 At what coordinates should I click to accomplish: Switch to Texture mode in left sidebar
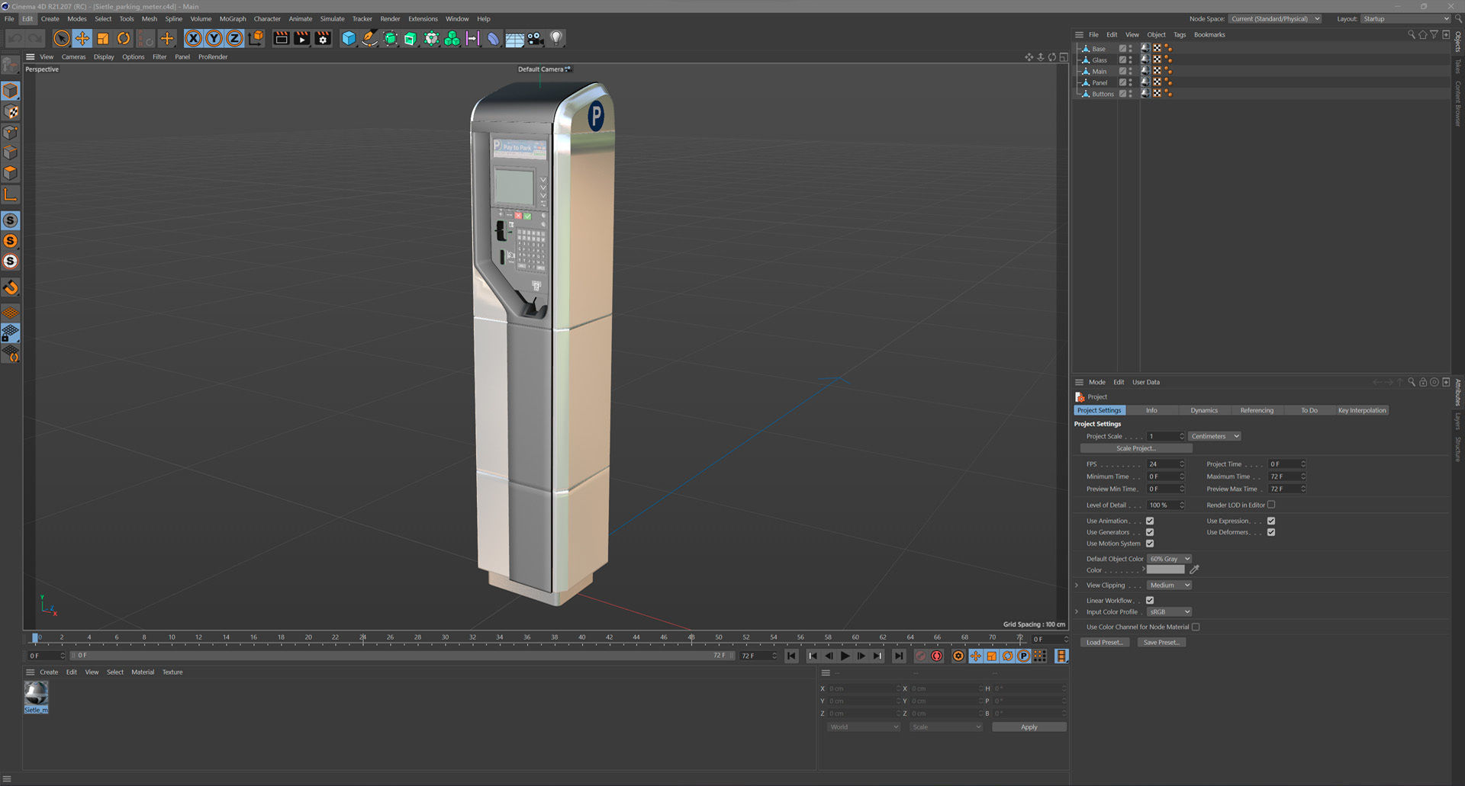(x=11, y=112)
